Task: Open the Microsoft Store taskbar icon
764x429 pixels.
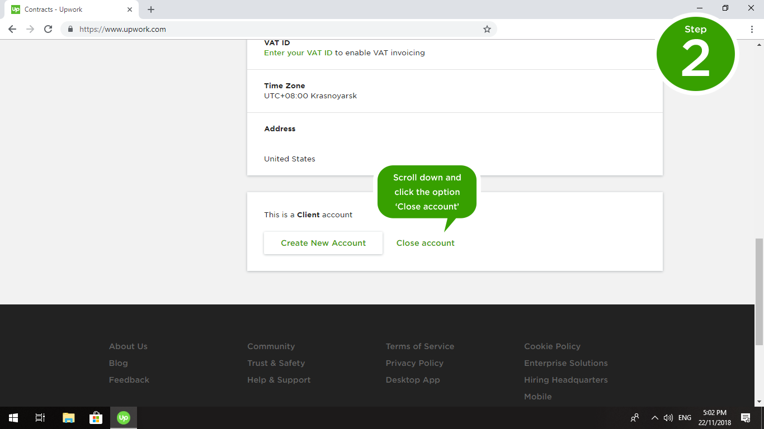Action: [x=96, y=417]
